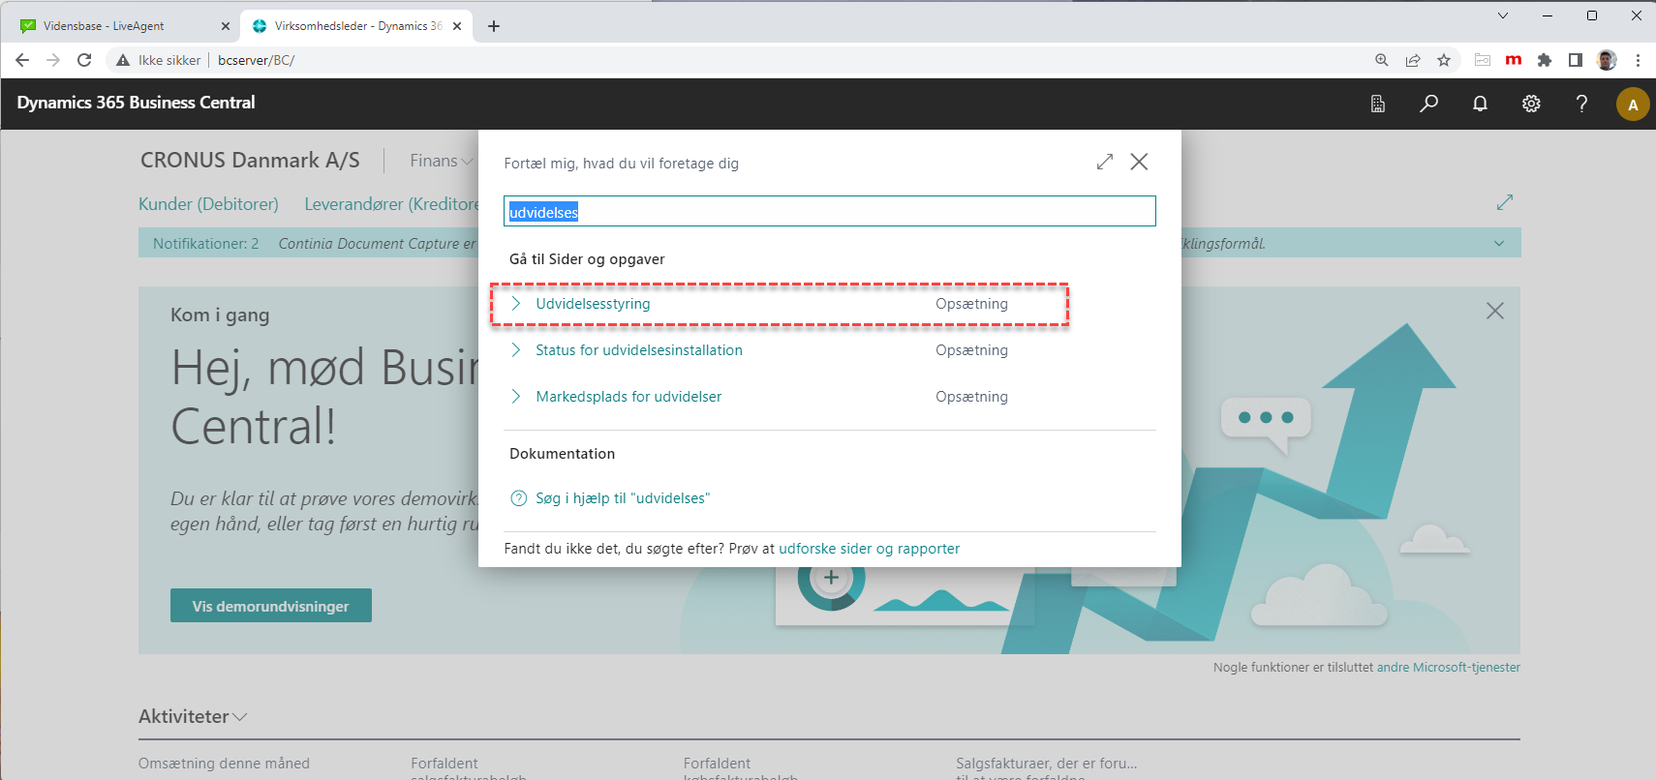This screenshot has width=1656, height=780.
Task: Close the Vidensbase - LiveAgent tab
Action: click(226, 26)
